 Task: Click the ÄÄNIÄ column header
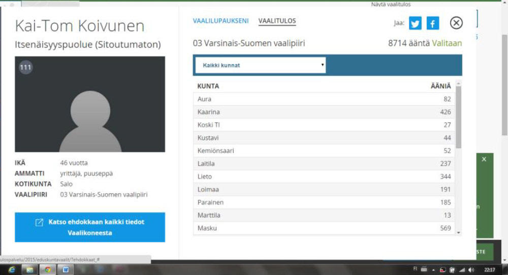(x=440, y=86)
